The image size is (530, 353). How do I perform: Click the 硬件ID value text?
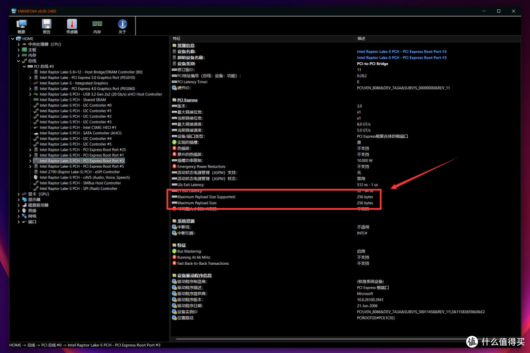[x=403, y=88]
